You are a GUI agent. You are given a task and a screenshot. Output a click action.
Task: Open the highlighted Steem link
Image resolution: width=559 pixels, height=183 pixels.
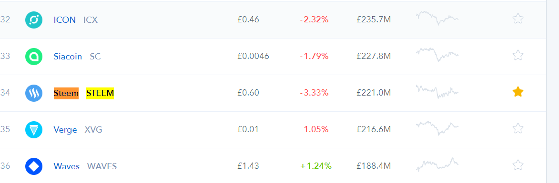coord(66,93)
